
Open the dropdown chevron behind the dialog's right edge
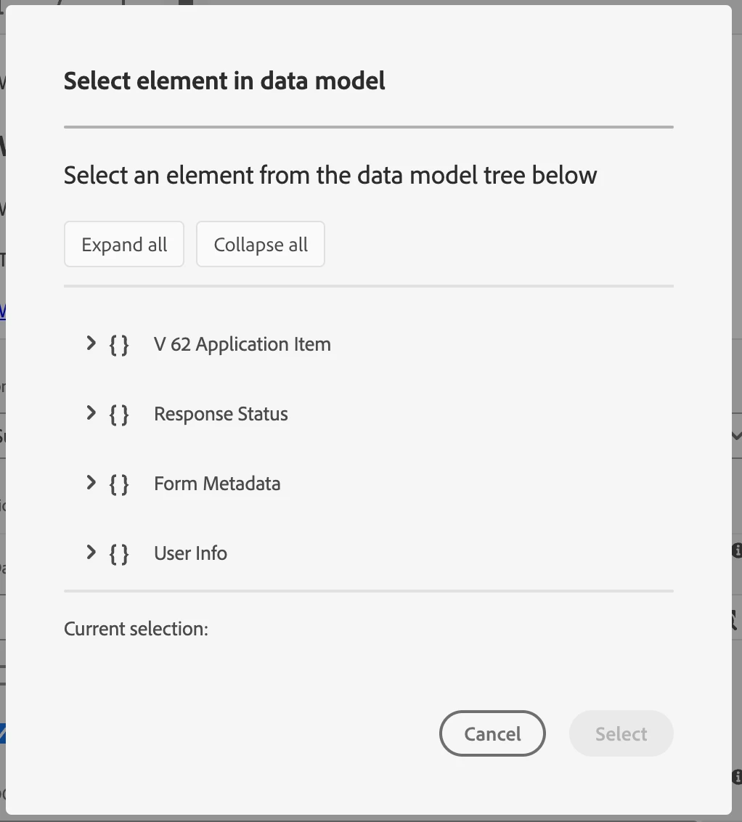(736, 436)
